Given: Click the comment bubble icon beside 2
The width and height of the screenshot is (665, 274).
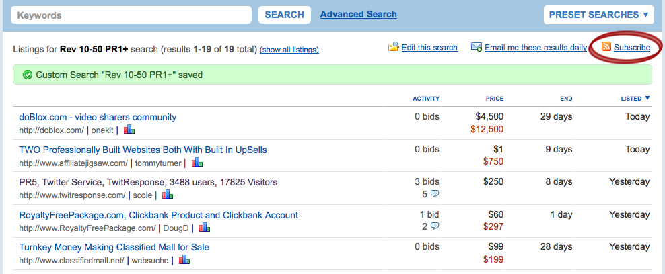Looking at the screenshot, I should pyautogui.click(x=435, y=226).
